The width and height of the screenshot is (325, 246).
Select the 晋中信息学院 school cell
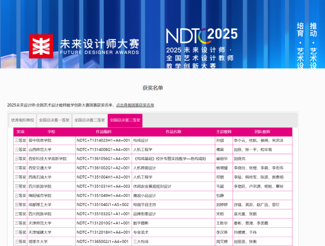[x=40, y=140]
